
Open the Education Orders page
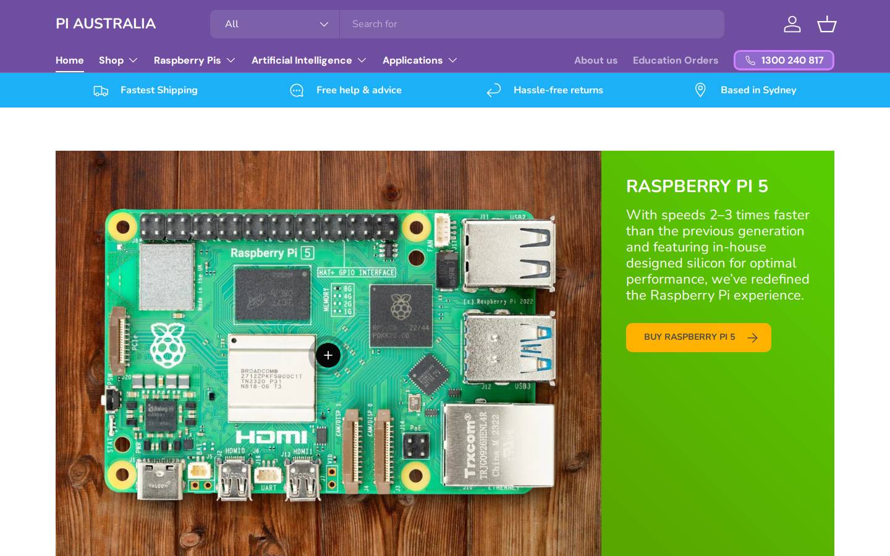click(x=676, y=61)
